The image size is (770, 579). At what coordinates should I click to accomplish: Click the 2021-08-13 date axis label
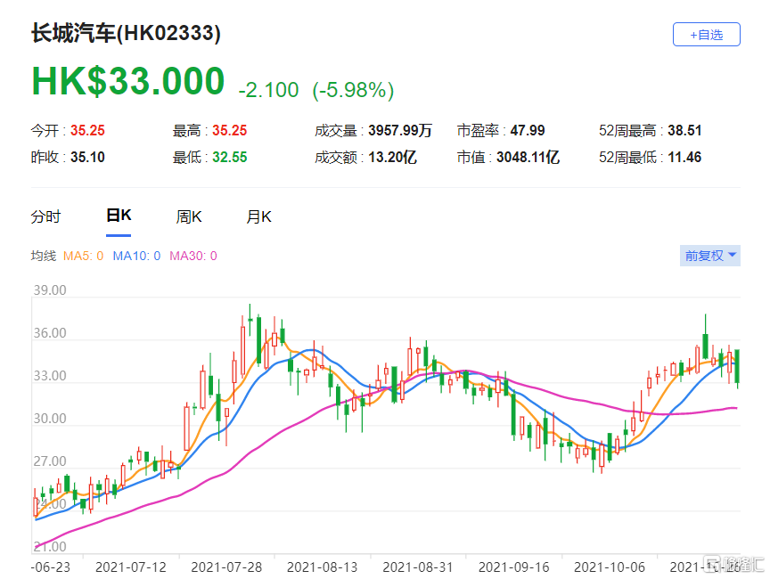(322, 567)
